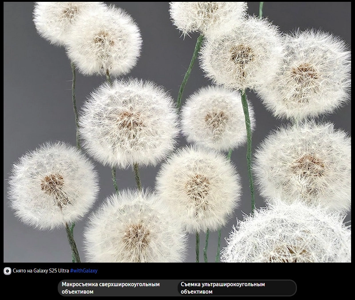Click the large dandelion left of center
The height and width of the screenshot is (300, 355).
point(129,122)
